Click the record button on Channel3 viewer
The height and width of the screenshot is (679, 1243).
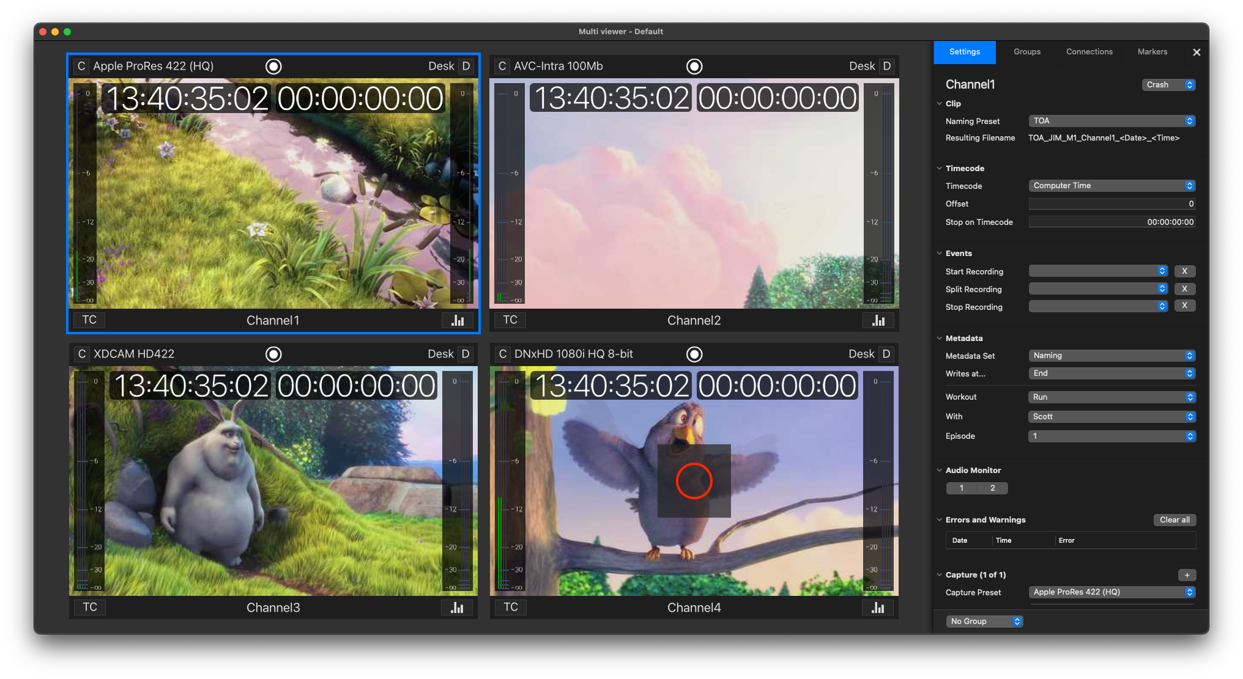pyautogui.click(x=273, y=354)
